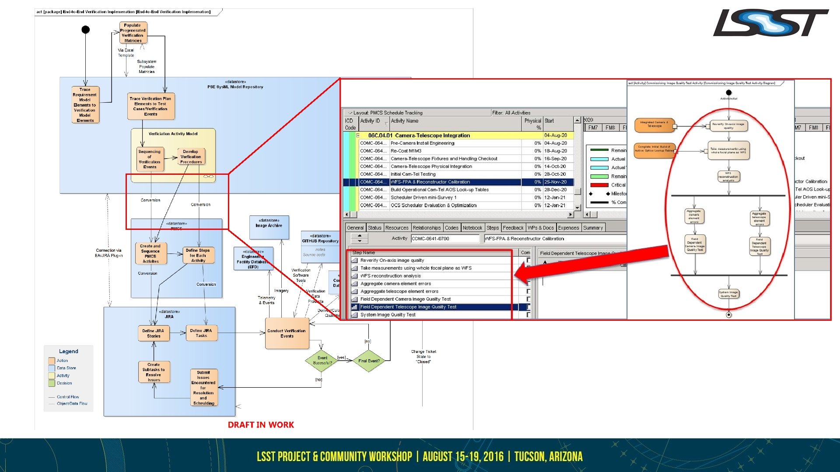This screenshot has height=472, width=840.
Task: Check completed box for Field Dependent Camera test
Action: coord(528,299)
